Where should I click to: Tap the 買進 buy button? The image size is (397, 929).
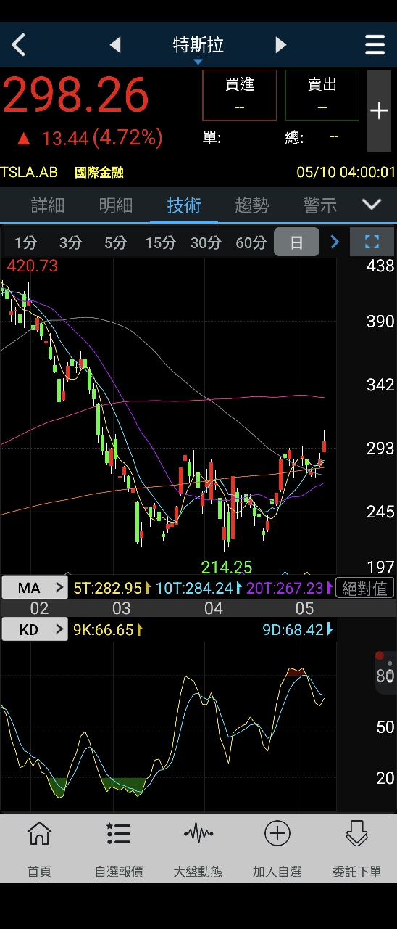[239, 95]
